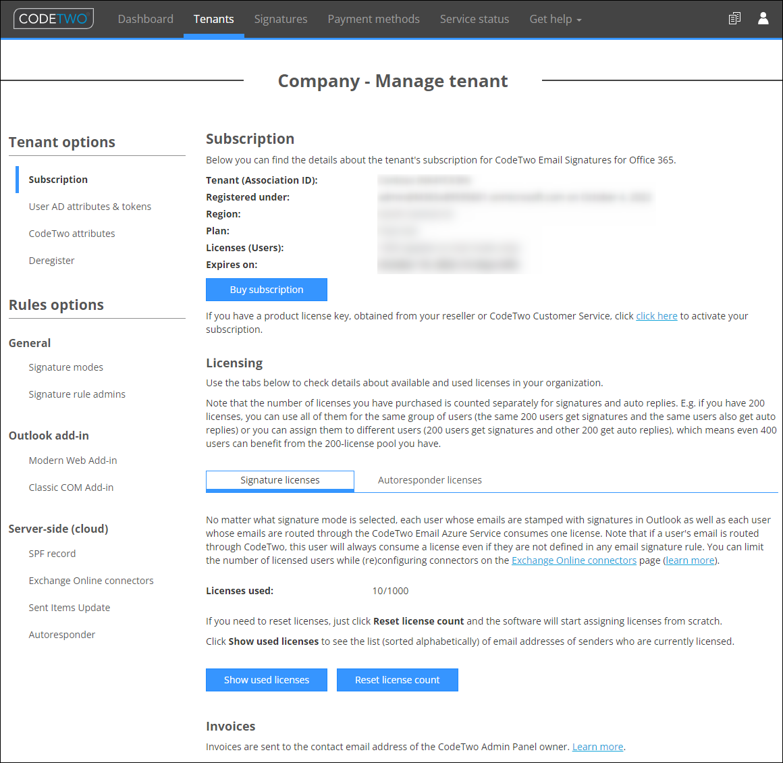The height and width of the screenshot is (763, 783).
Task: Open Signature modes settings
Action: pyautogui.click(x=66, y=367)
